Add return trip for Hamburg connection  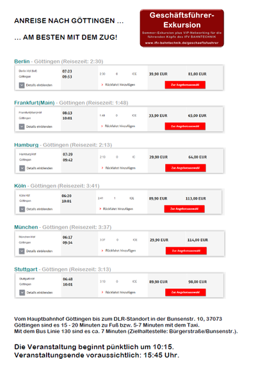point(118,168)
